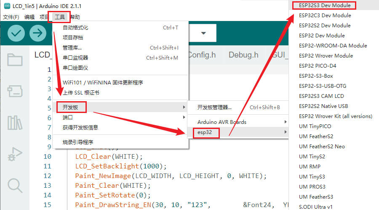Choose ESP32S3 CAM LCD board
This screenshot has width=379, height=210.
coord(334,96)
